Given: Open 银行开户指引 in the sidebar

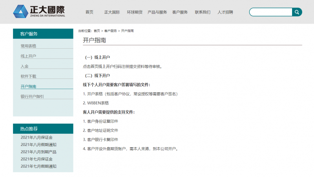Looking at the screenshot, I should coord(32,97).
